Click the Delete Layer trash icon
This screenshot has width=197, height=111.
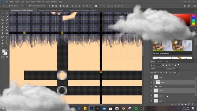192,104
